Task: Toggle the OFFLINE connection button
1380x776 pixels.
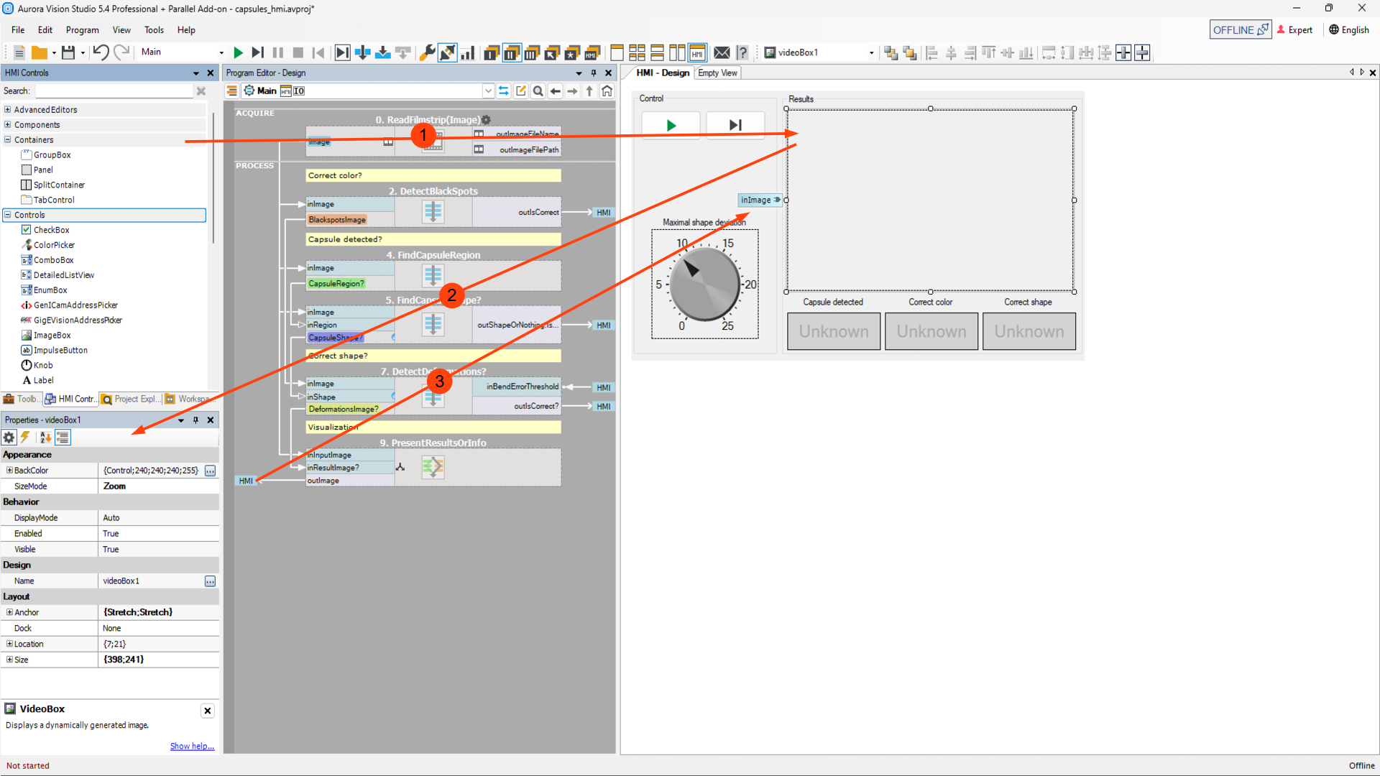Action: [x=1240, y=30]
